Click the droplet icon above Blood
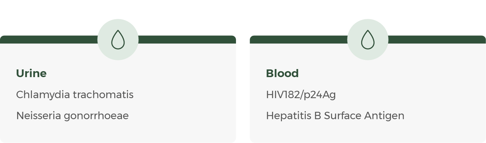This screenshot has height=143, width=486. coord(368,40)
